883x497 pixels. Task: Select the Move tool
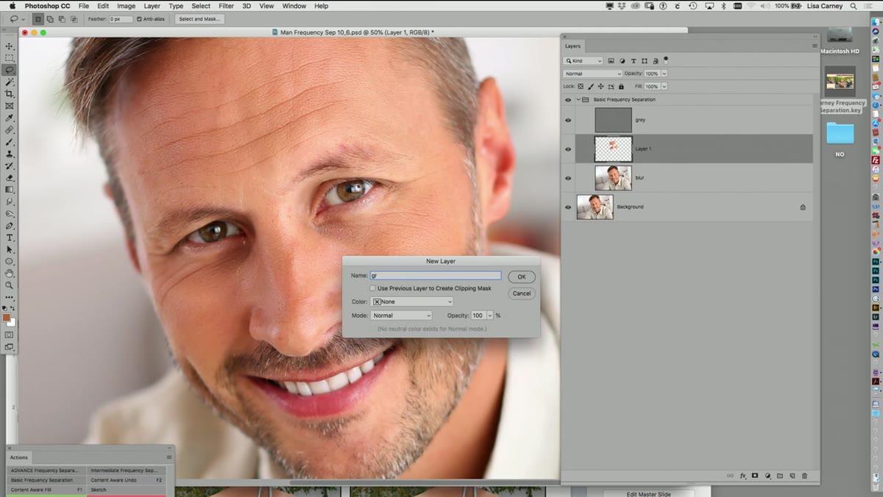[10, 46]
